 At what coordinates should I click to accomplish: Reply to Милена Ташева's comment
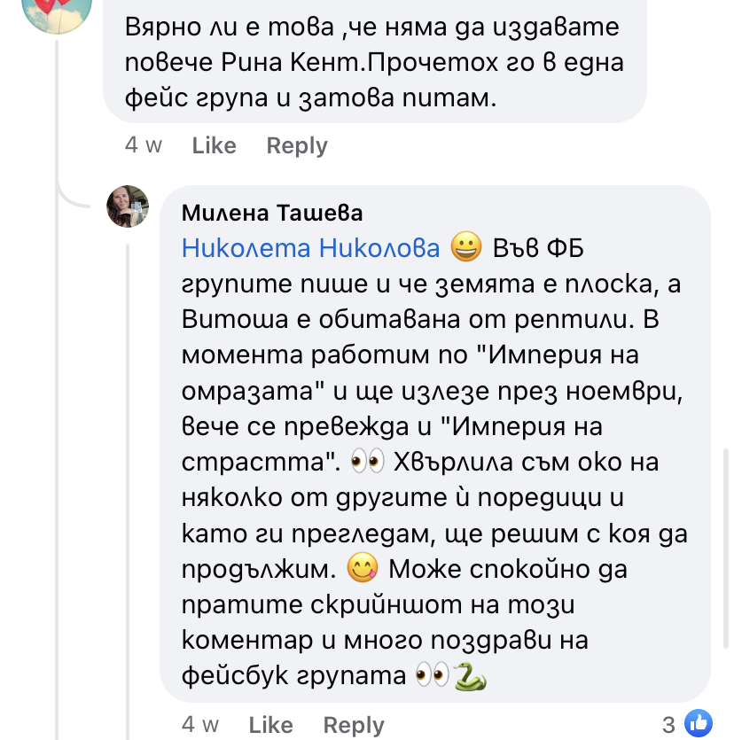coord(354,725)
